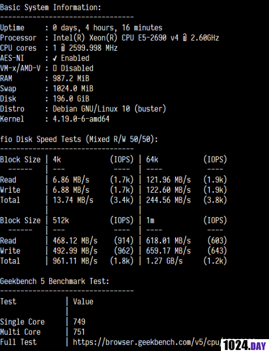This screenshot has height=351, width=269.
Task: Click the Multi Core score 751
Action: point(79,332)
